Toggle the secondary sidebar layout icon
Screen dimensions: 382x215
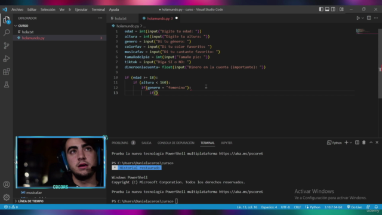333,10
